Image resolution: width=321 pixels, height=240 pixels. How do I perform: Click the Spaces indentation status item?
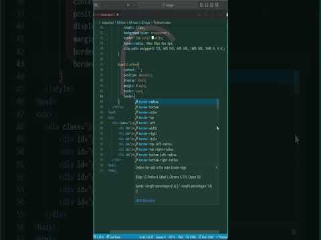[x=160, y=237]
